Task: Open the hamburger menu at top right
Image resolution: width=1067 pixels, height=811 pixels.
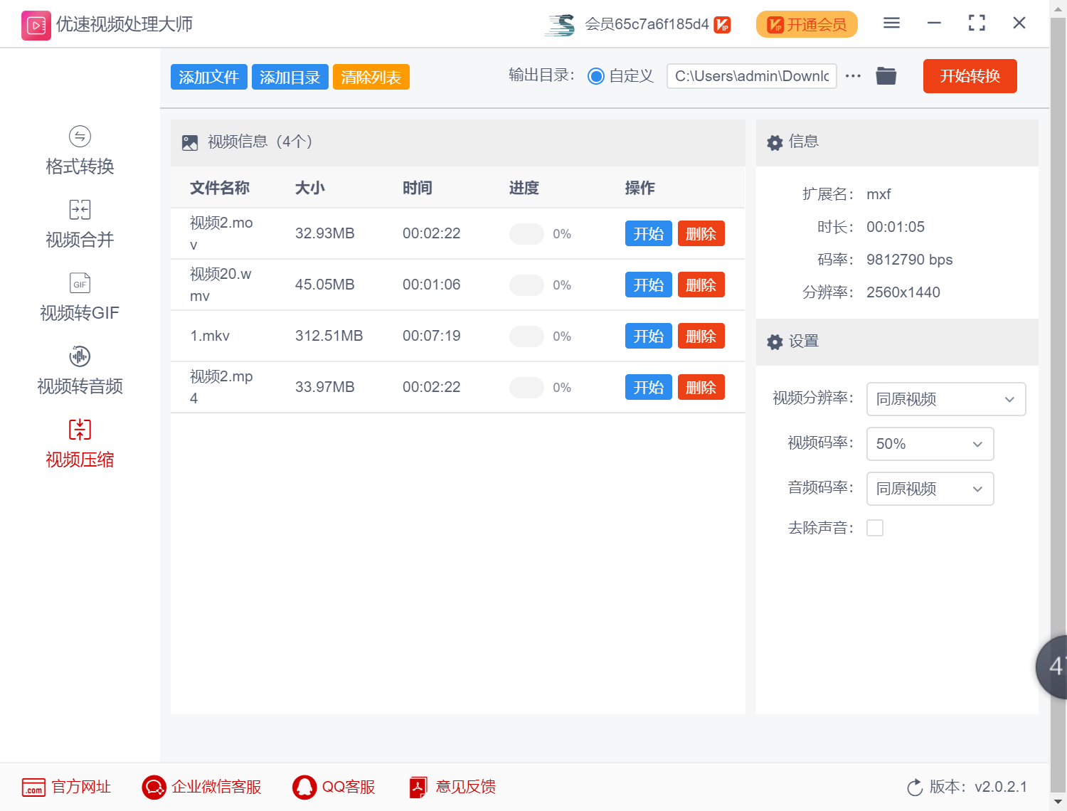Action: [891, 23]
